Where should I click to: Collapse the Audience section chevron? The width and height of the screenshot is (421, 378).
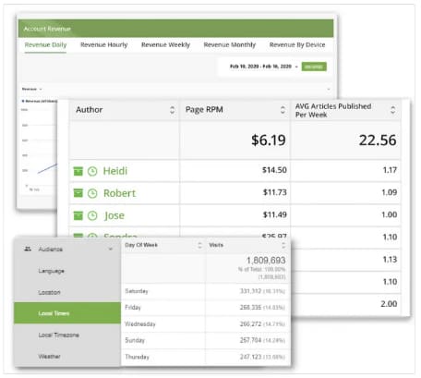pos(111,249)
